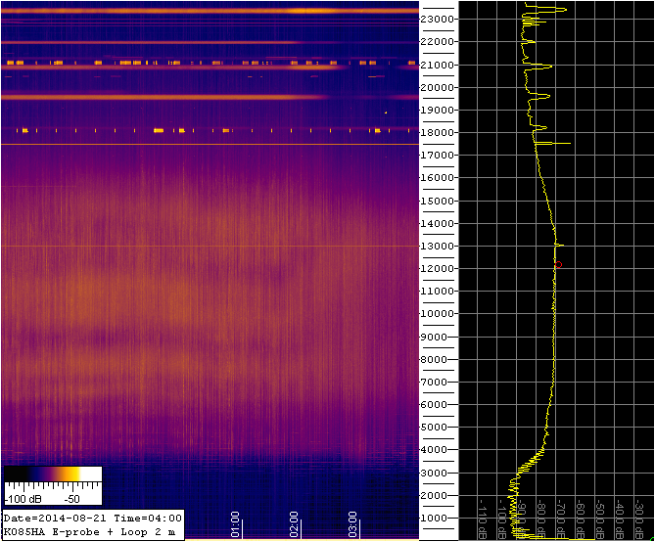Click the bright signal burst on the 18000 Hz line
The width and height of the screenshot is (655, 542).
159,130
